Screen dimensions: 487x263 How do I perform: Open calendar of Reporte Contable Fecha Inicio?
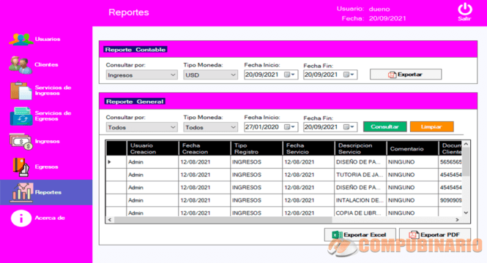pos(290,75)
